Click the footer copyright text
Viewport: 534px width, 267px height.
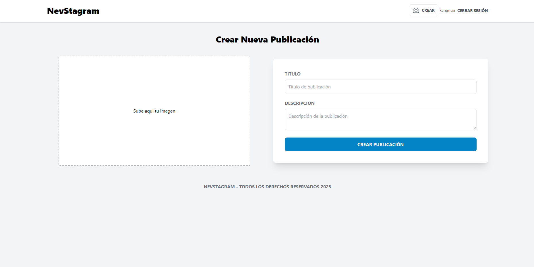267,187
